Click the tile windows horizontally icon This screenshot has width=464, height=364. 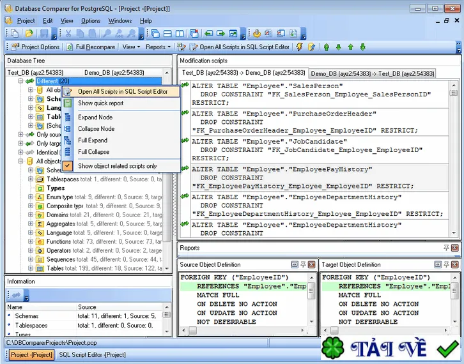(167, 33)
